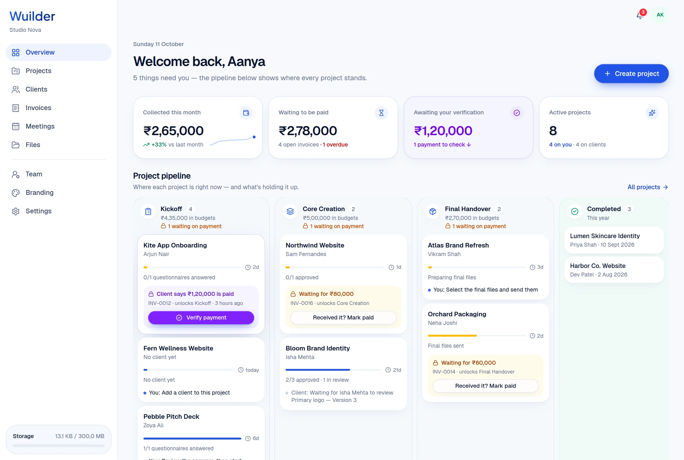Viewport: 684px width, 460px height.
Task: Click the lock icon beside Waiting for ₹60,000
Action: 435,363
